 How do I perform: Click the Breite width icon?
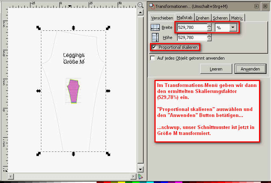point(155,27)
